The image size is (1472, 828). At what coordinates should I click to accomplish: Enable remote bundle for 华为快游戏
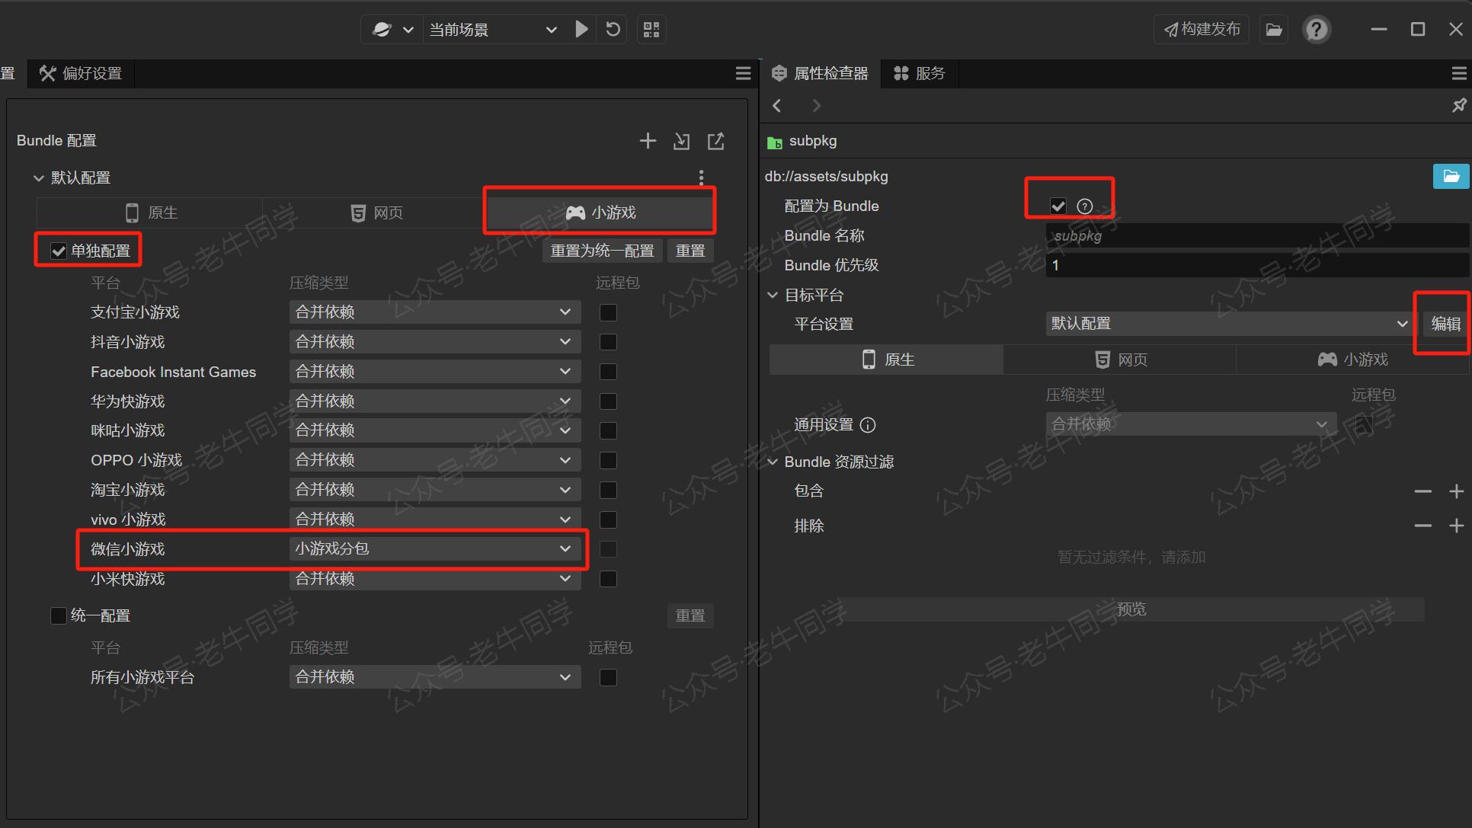point(608,401)
